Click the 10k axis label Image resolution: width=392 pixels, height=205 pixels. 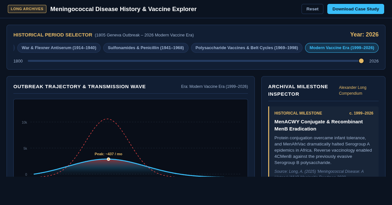pos(24,122)
